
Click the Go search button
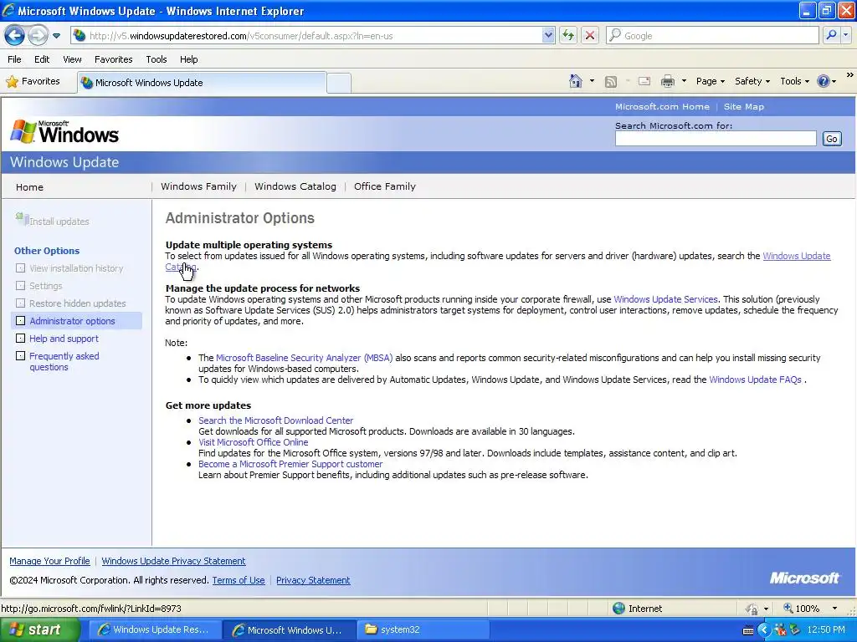coord(832,139)
